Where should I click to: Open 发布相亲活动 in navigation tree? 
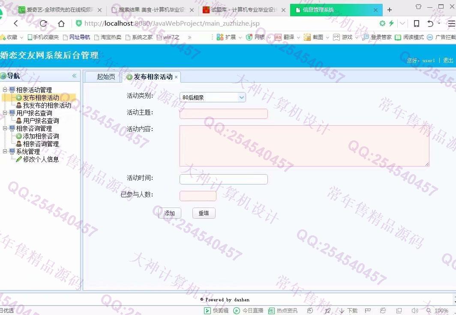coord(41,98)
